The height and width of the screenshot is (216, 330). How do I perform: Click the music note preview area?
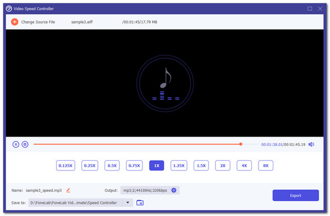[x=165, y=83]
